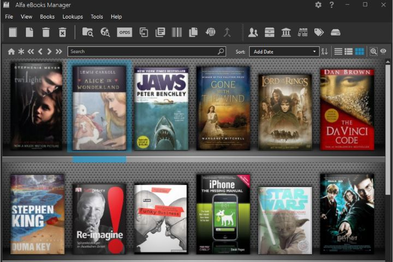The image size is (393, 262).
Task: Select the Alice in Wonderland cover
Action: click(99, 108)
